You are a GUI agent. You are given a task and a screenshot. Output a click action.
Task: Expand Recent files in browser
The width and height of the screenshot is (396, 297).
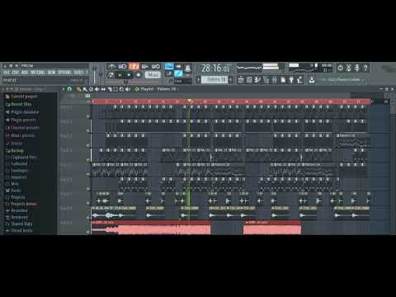[19, 104]
